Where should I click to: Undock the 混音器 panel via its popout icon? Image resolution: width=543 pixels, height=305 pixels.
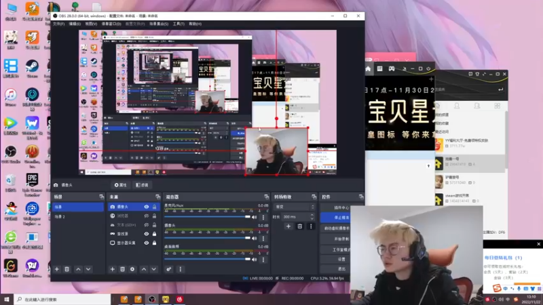coord(266,197)
